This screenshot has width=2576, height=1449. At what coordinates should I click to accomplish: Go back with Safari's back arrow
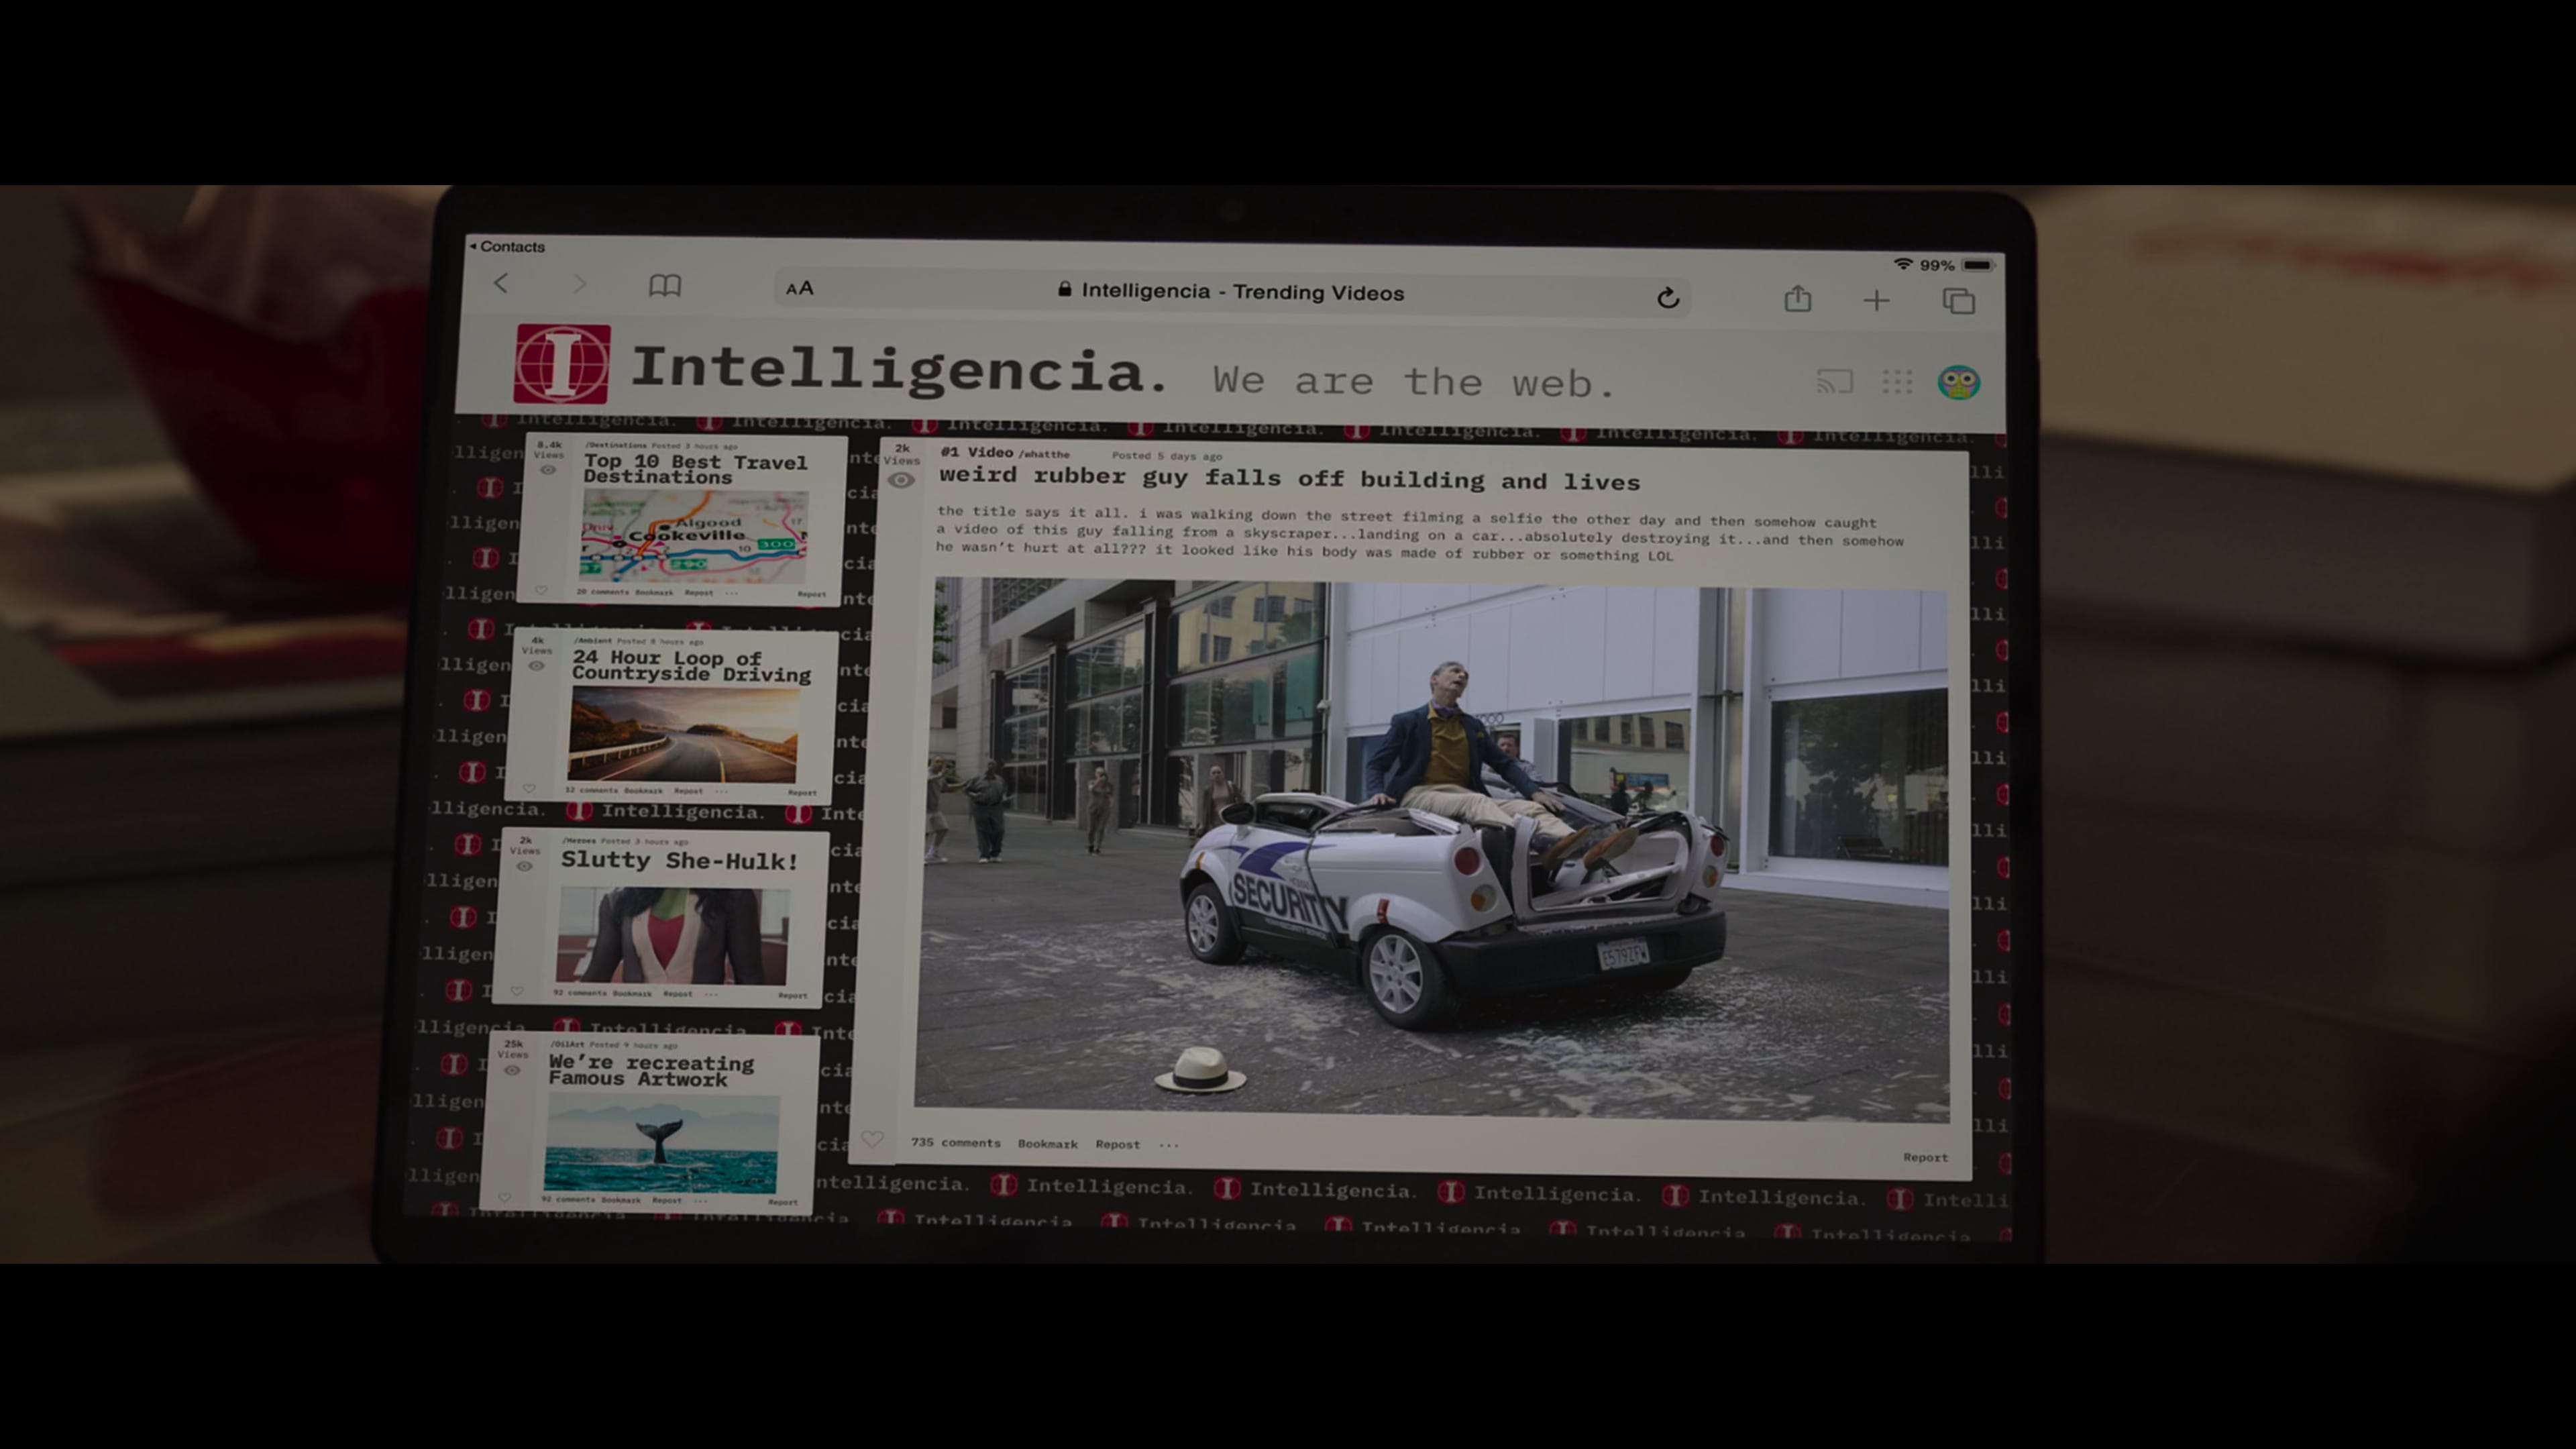pos(501,284)
